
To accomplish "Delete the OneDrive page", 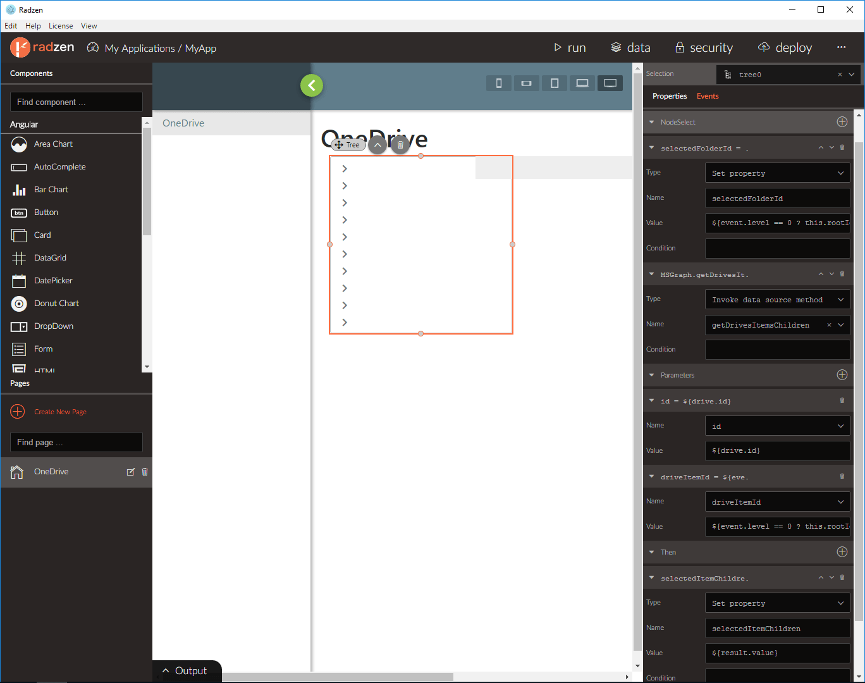I will pyautogui.click(x=145, y=472).
